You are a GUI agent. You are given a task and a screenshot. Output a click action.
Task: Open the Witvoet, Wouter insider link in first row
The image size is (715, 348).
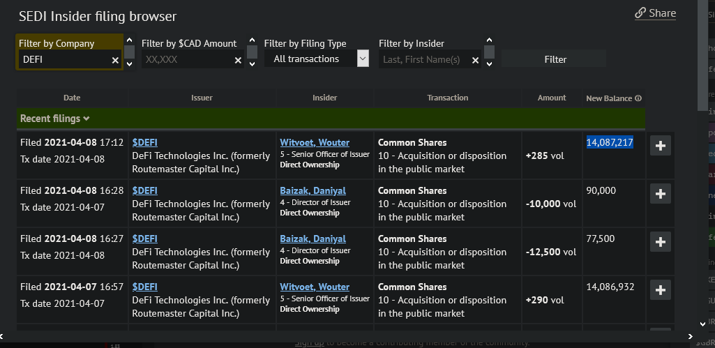(x=315, y=143)
